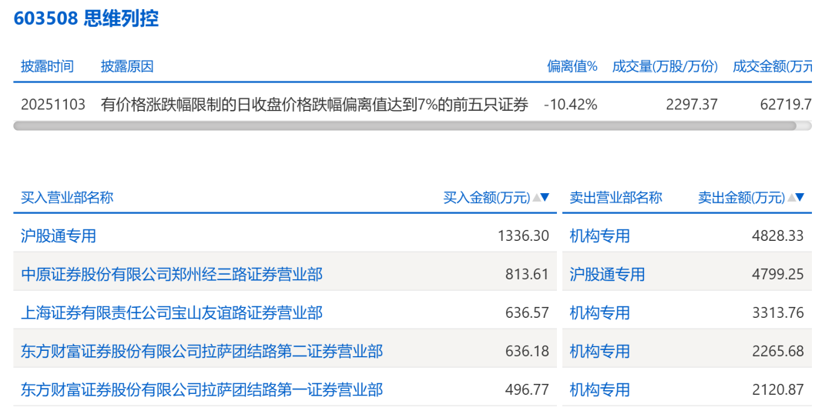Open 机构专用 seller with amount 2265.68
This screenshot has height=414, width=832.
(599, 351)
